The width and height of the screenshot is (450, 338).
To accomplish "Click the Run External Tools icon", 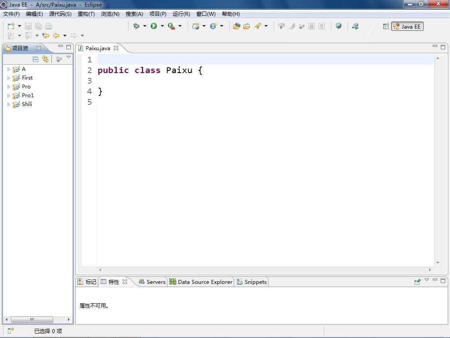I will 171,26.
